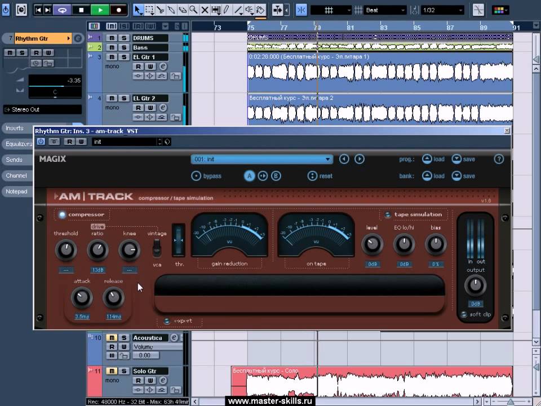
Task: Select the arrow Object Selection tool
Action: pyautogui.click(x=138, y=10)
